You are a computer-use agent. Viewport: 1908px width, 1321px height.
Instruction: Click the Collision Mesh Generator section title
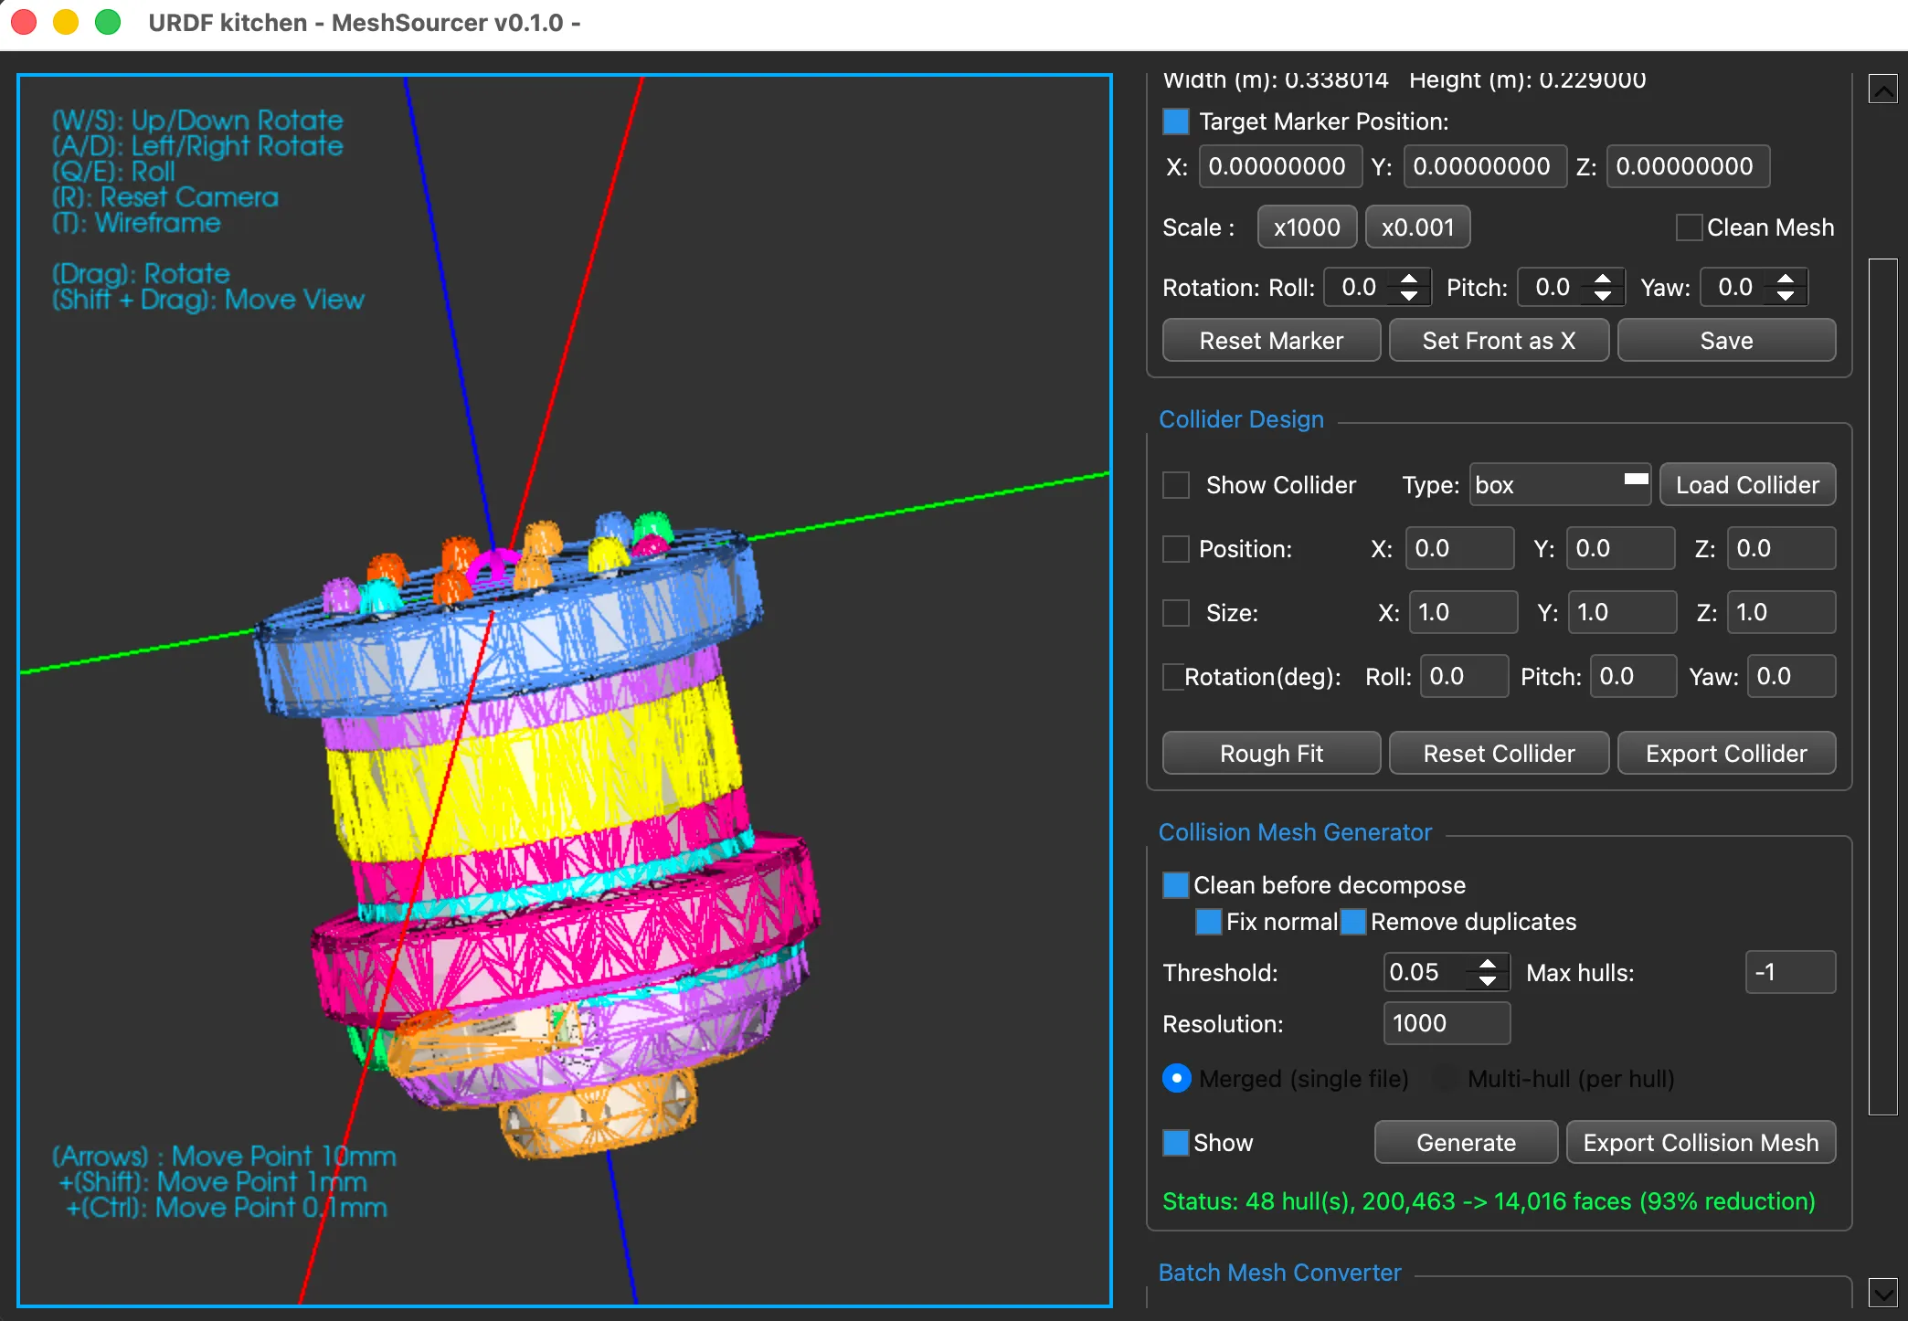click(x=1295, y=832)
